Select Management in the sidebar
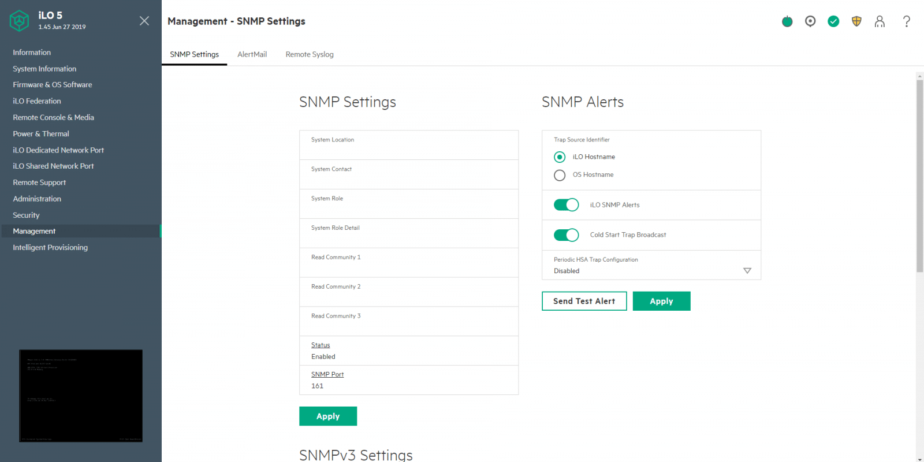924x462 pixels. coord(81,231)
